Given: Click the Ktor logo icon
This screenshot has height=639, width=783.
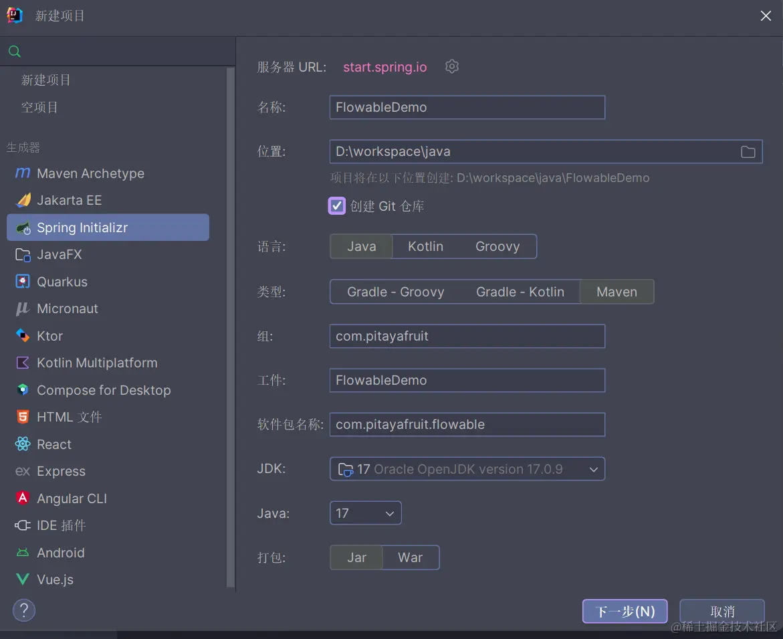Looking at the screenshot, I should tap(23, 336).
